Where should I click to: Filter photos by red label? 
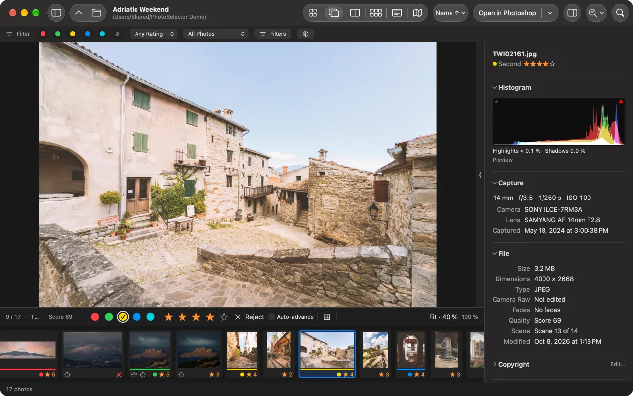tap(43, 34)
